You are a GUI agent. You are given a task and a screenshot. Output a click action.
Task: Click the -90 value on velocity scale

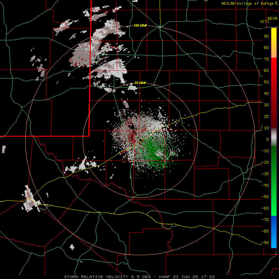[265, 243]
